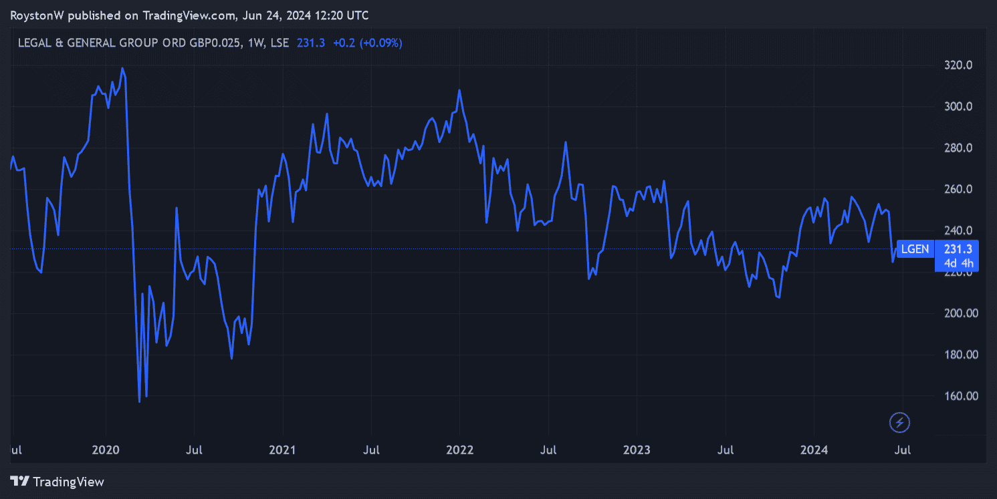Screen dimensions: 997x499
Task: Click the TradingView logo icon at bottom left
Action: (21, 481)
